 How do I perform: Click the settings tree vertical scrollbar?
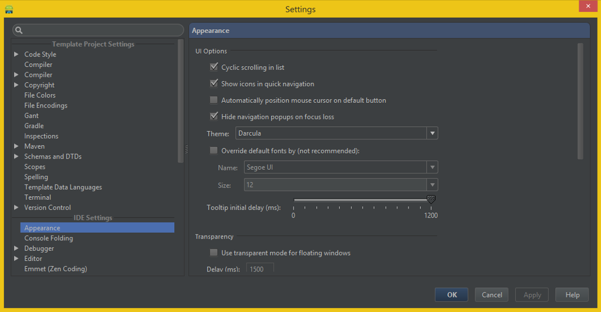point(181,101)
